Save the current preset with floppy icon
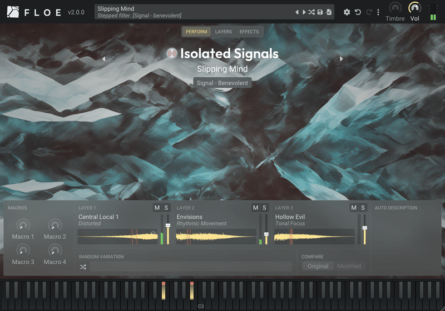The height and width of the screenshot is (311, 445). (x=320, y=12)
